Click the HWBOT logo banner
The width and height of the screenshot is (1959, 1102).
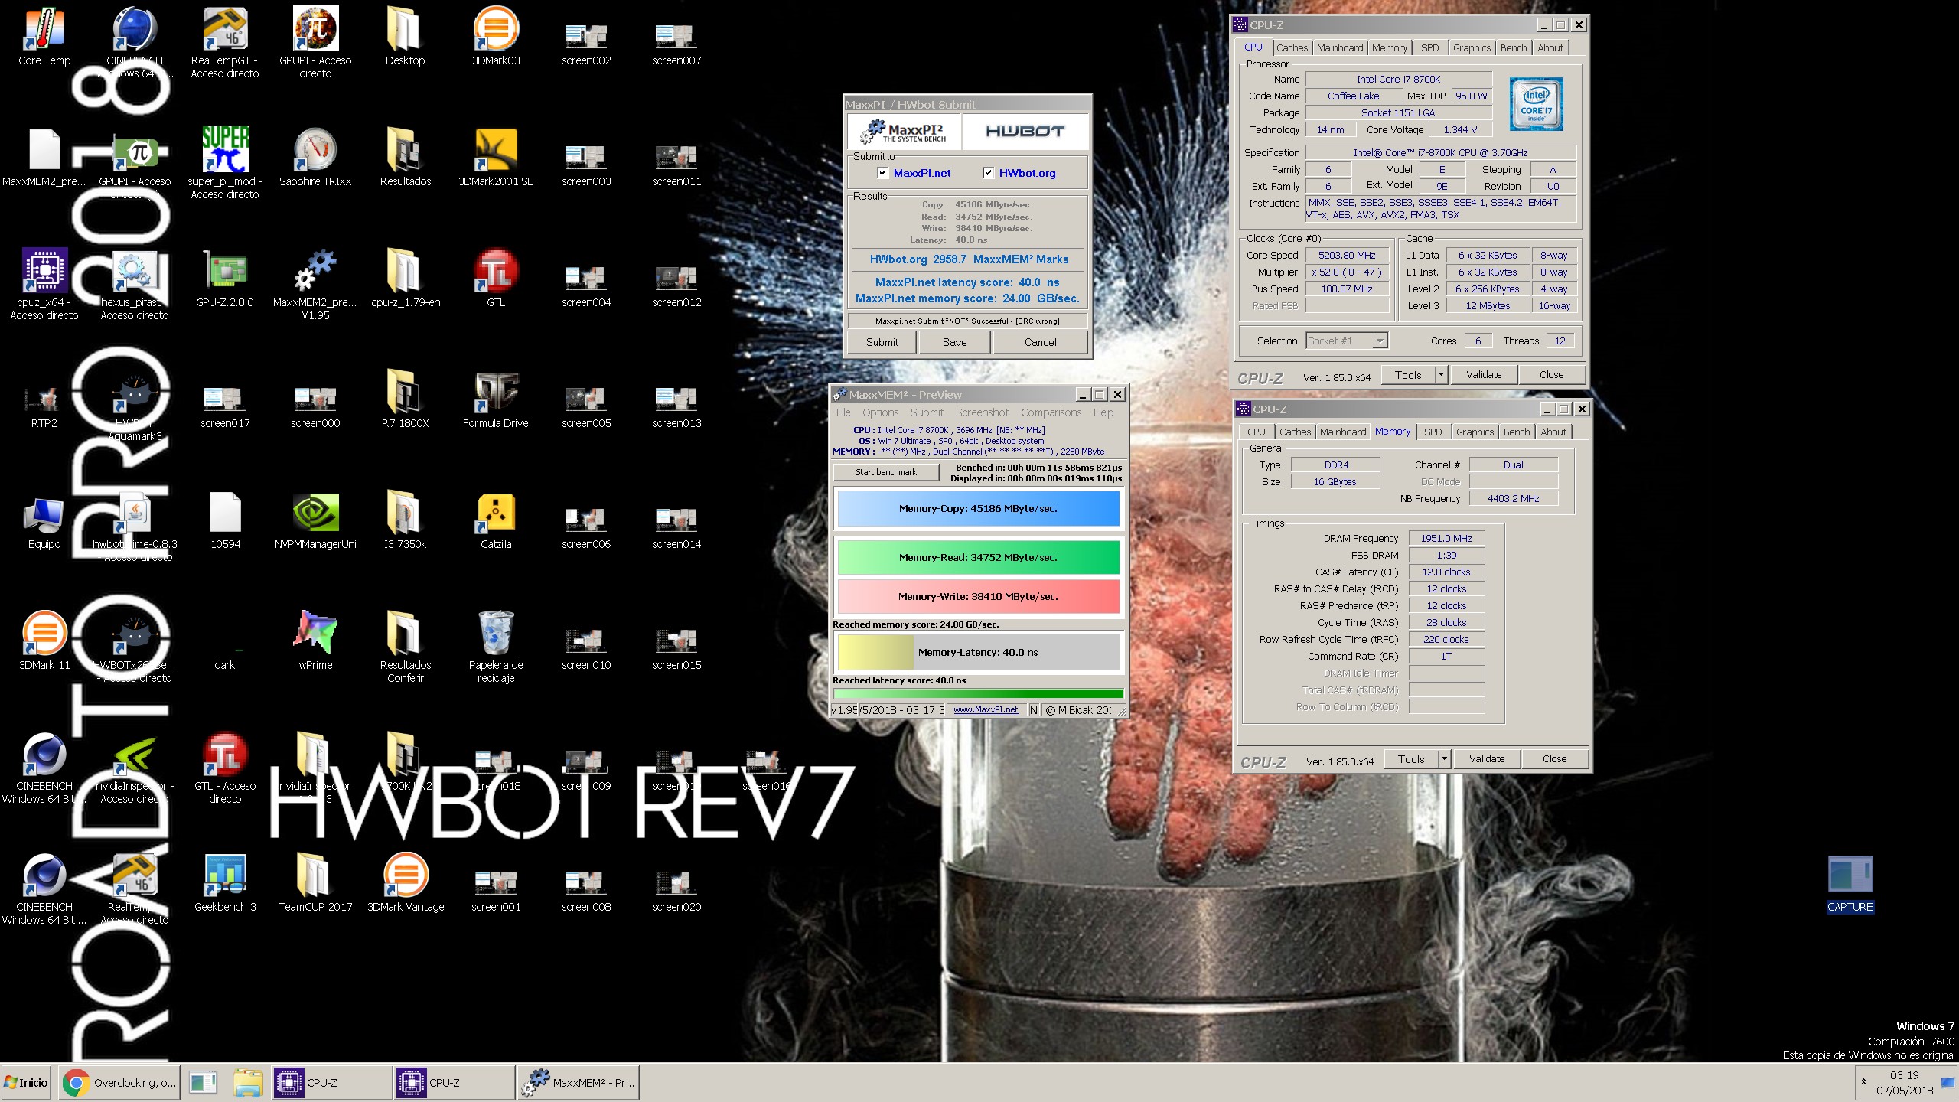click(x=1025, y=131)
